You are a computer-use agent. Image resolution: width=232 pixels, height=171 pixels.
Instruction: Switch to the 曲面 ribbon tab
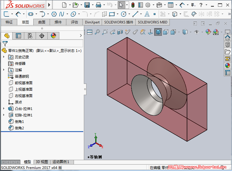pos(42,22)
